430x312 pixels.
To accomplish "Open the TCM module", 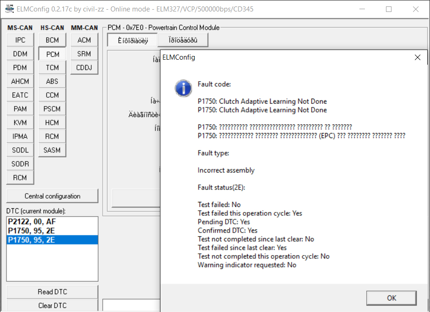I will (x=52, y=67).
